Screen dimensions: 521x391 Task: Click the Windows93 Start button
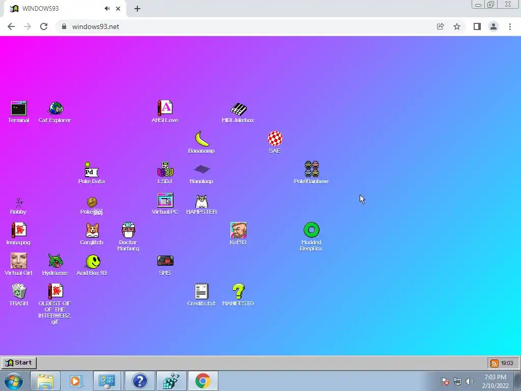(x=19, y=362)
